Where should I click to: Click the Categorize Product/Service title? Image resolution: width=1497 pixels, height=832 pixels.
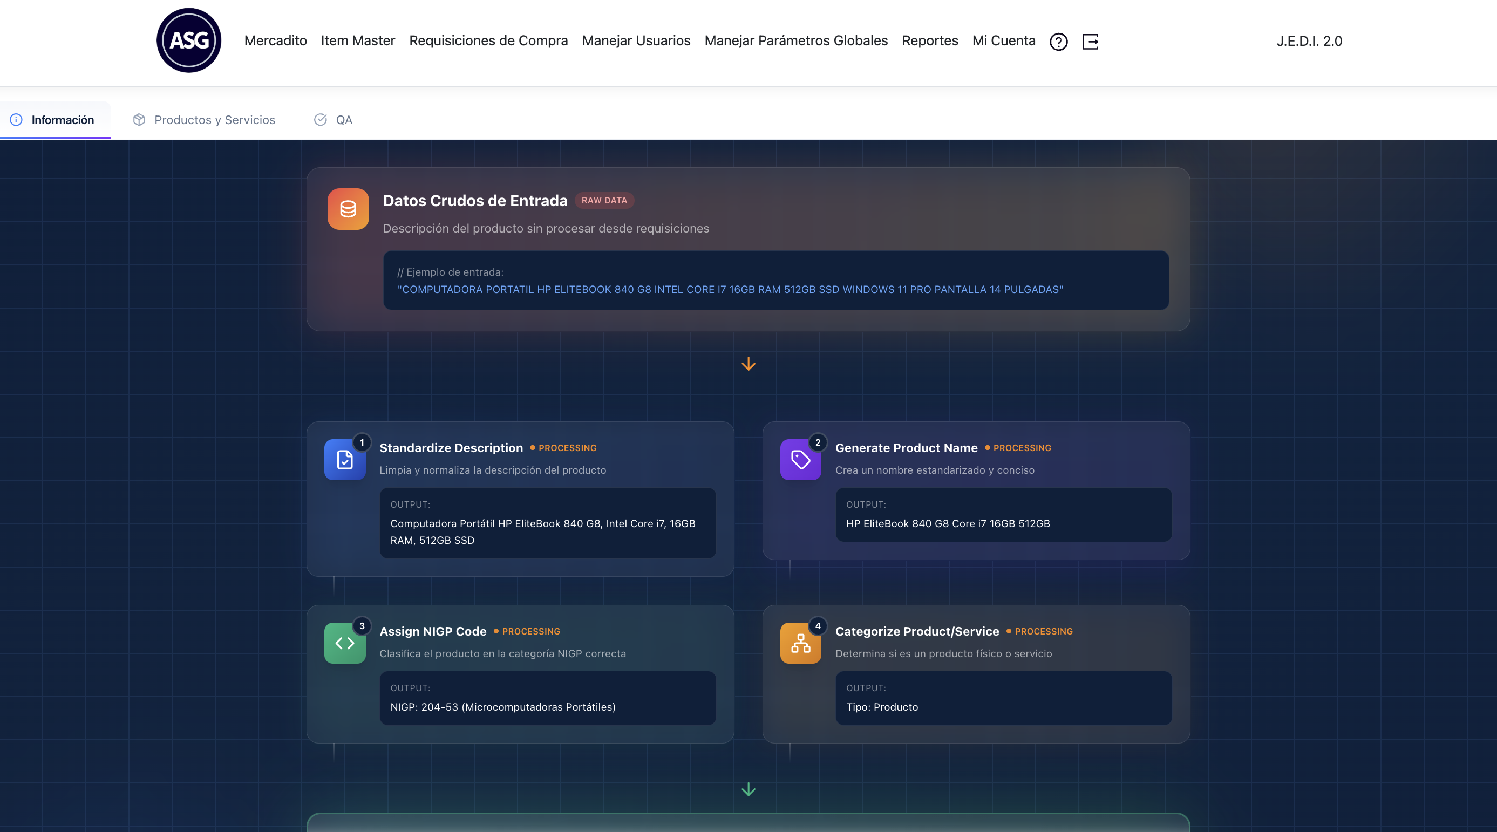(x=917, y=631)
